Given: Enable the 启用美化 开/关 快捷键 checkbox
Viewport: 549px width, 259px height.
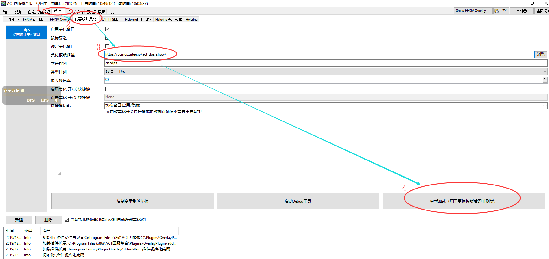Looking at the screenshot, I should point(107,89).
